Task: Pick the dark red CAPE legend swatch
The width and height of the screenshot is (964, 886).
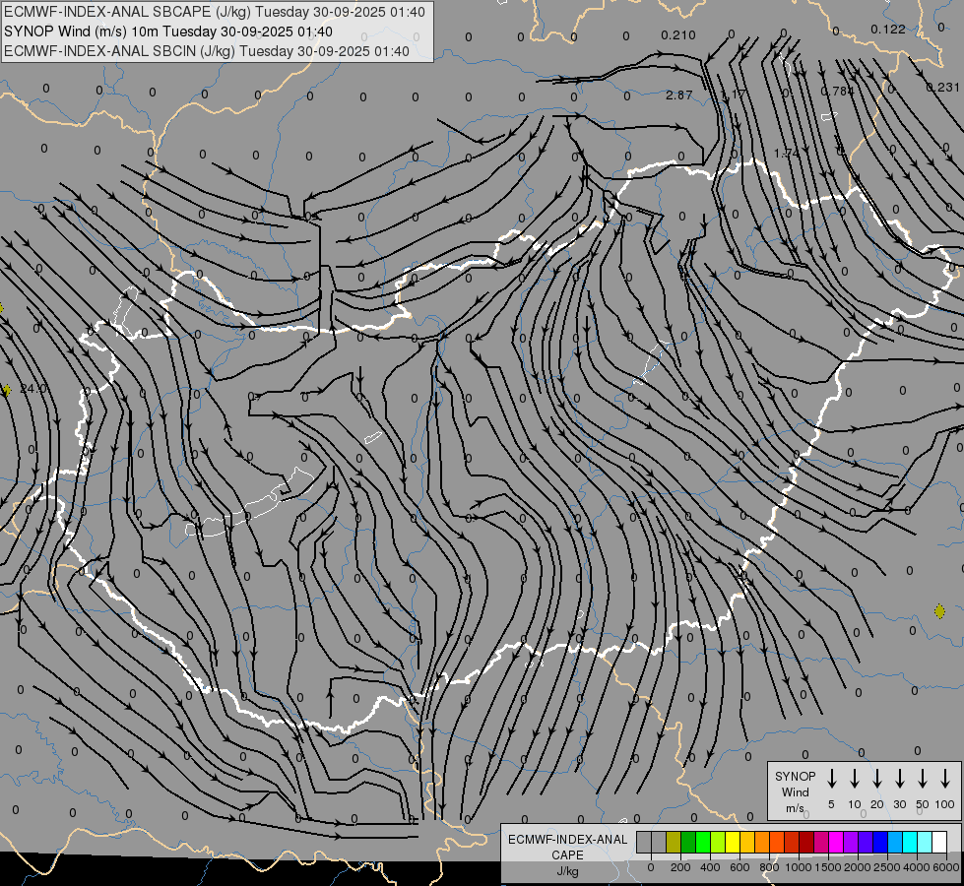Action: coord(807,842)
